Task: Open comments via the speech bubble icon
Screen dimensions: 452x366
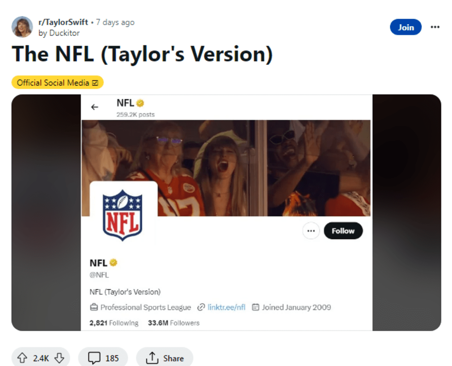Action: point(94,357)
